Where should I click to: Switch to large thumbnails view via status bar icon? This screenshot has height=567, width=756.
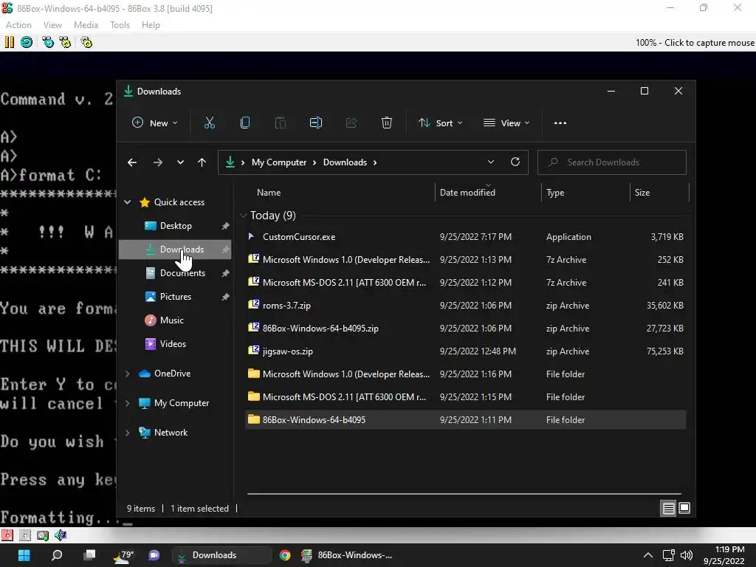[x=684, y=508]
